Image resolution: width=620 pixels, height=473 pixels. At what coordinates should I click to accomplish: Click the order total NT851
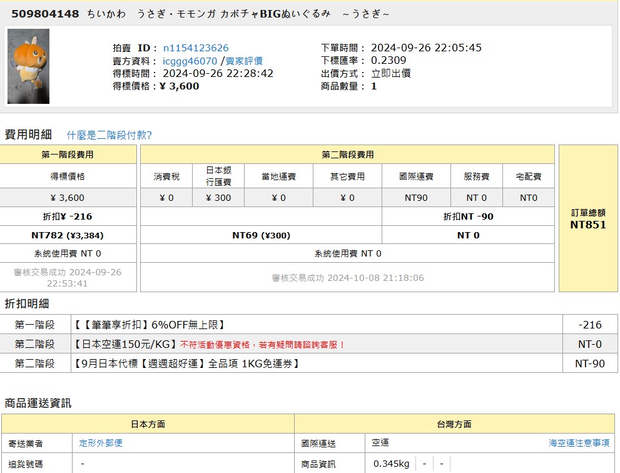coord(588,225)
